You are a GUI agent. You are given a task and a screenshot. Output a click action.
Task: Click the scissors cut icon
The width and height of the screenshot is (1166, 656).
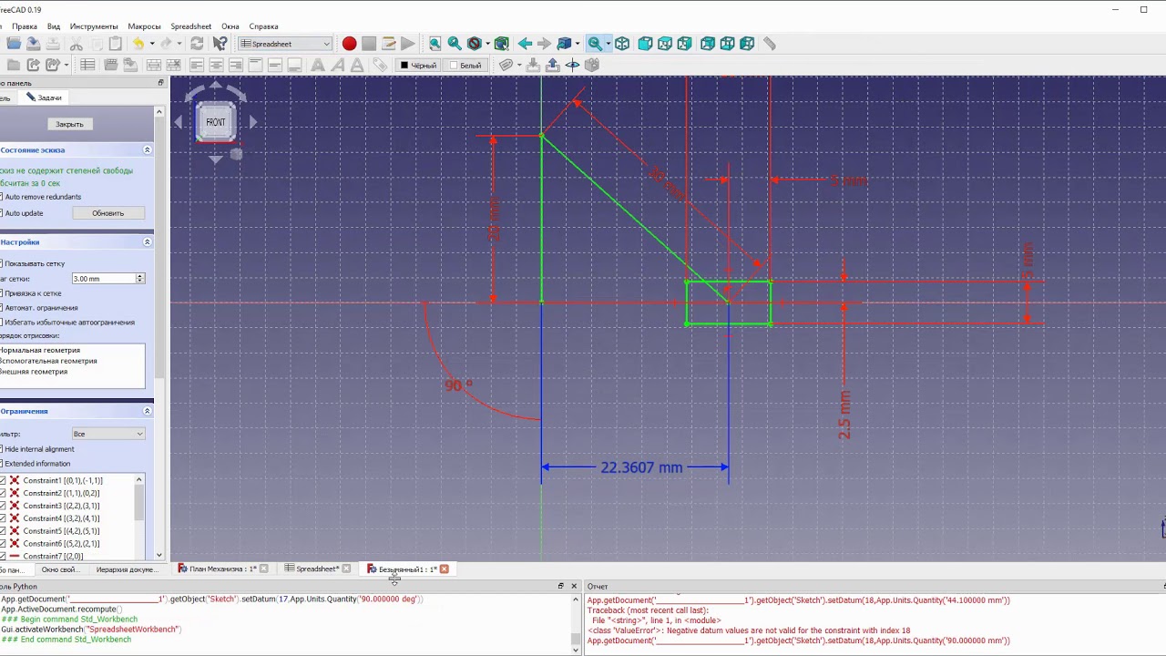tap(77, 44)
